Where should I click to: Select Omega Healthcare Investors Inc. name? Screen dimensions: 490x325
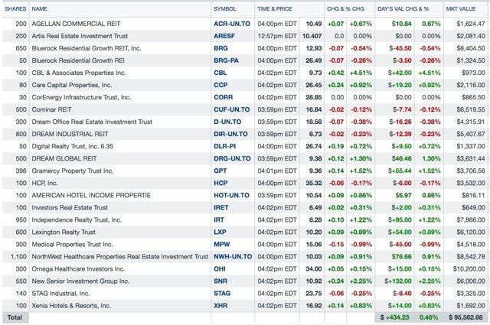click(x=78, y=269)
